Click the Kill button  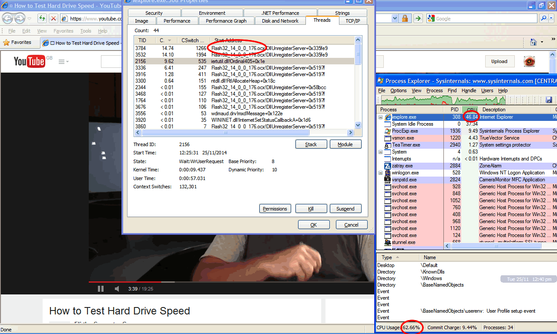[311, 209]
